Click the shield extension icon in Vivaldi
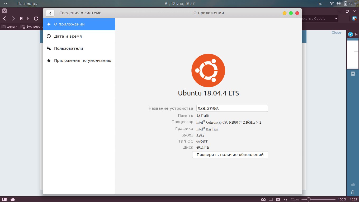This screenshot has width=359, height=202. point(355,18)
